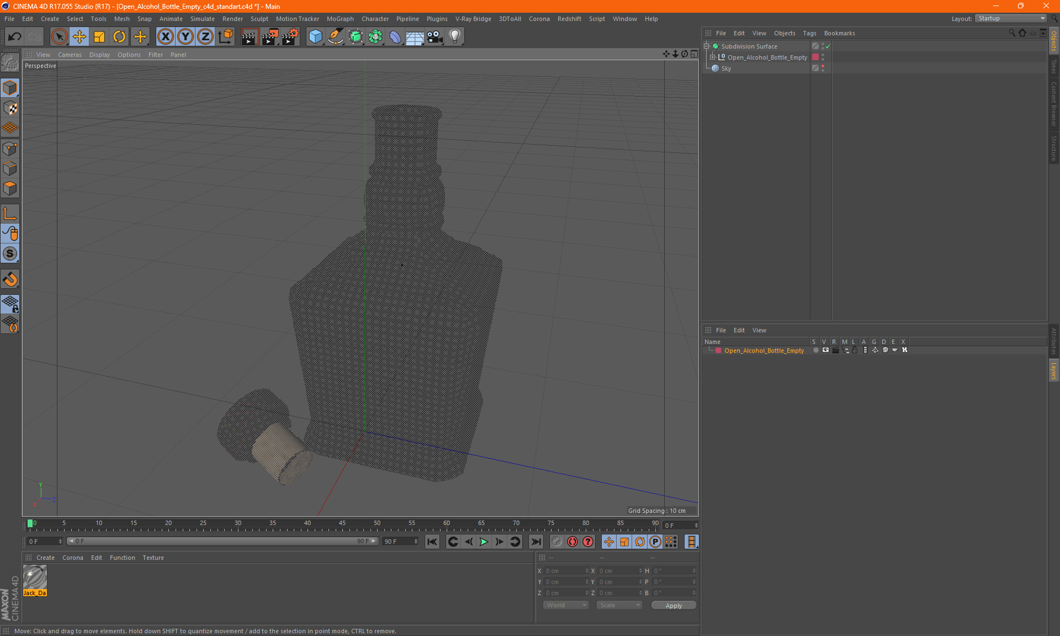Open viewport Cameras menu
This screenshot has width=1060, height=636.
(x=70, y=55)
